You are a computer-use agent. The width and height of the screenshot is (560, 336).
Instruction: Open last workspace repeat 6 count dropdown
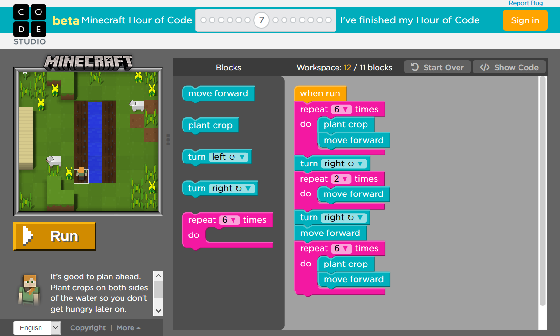(341, 248)
